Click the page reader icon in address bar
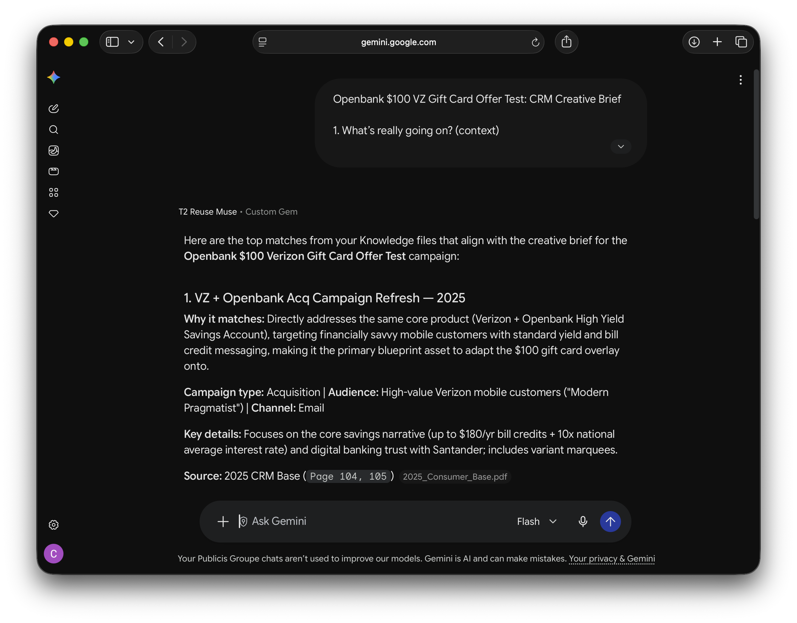This screenshot has width=797, height=623. (x=262, y=42)
